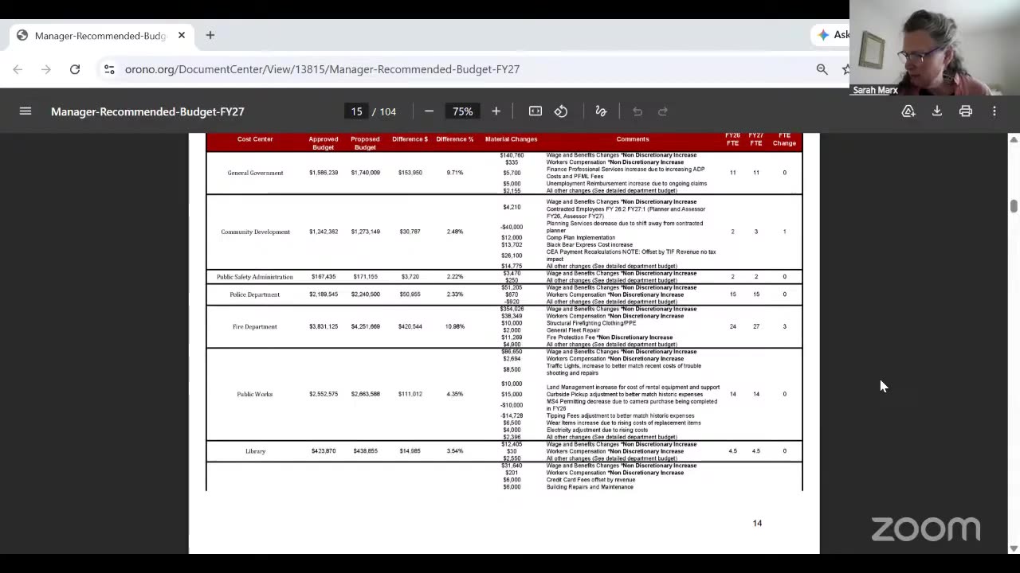
Task: Select the Public Works row label
Action: (x=255, y=394)
